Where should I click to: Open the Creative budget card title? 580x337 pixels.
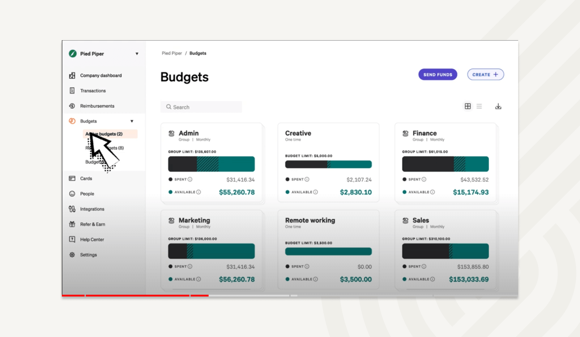click(298, 133)
